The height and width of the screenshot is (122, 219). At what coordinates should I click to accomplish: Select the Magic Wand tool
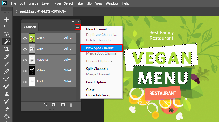click(6, 41)
